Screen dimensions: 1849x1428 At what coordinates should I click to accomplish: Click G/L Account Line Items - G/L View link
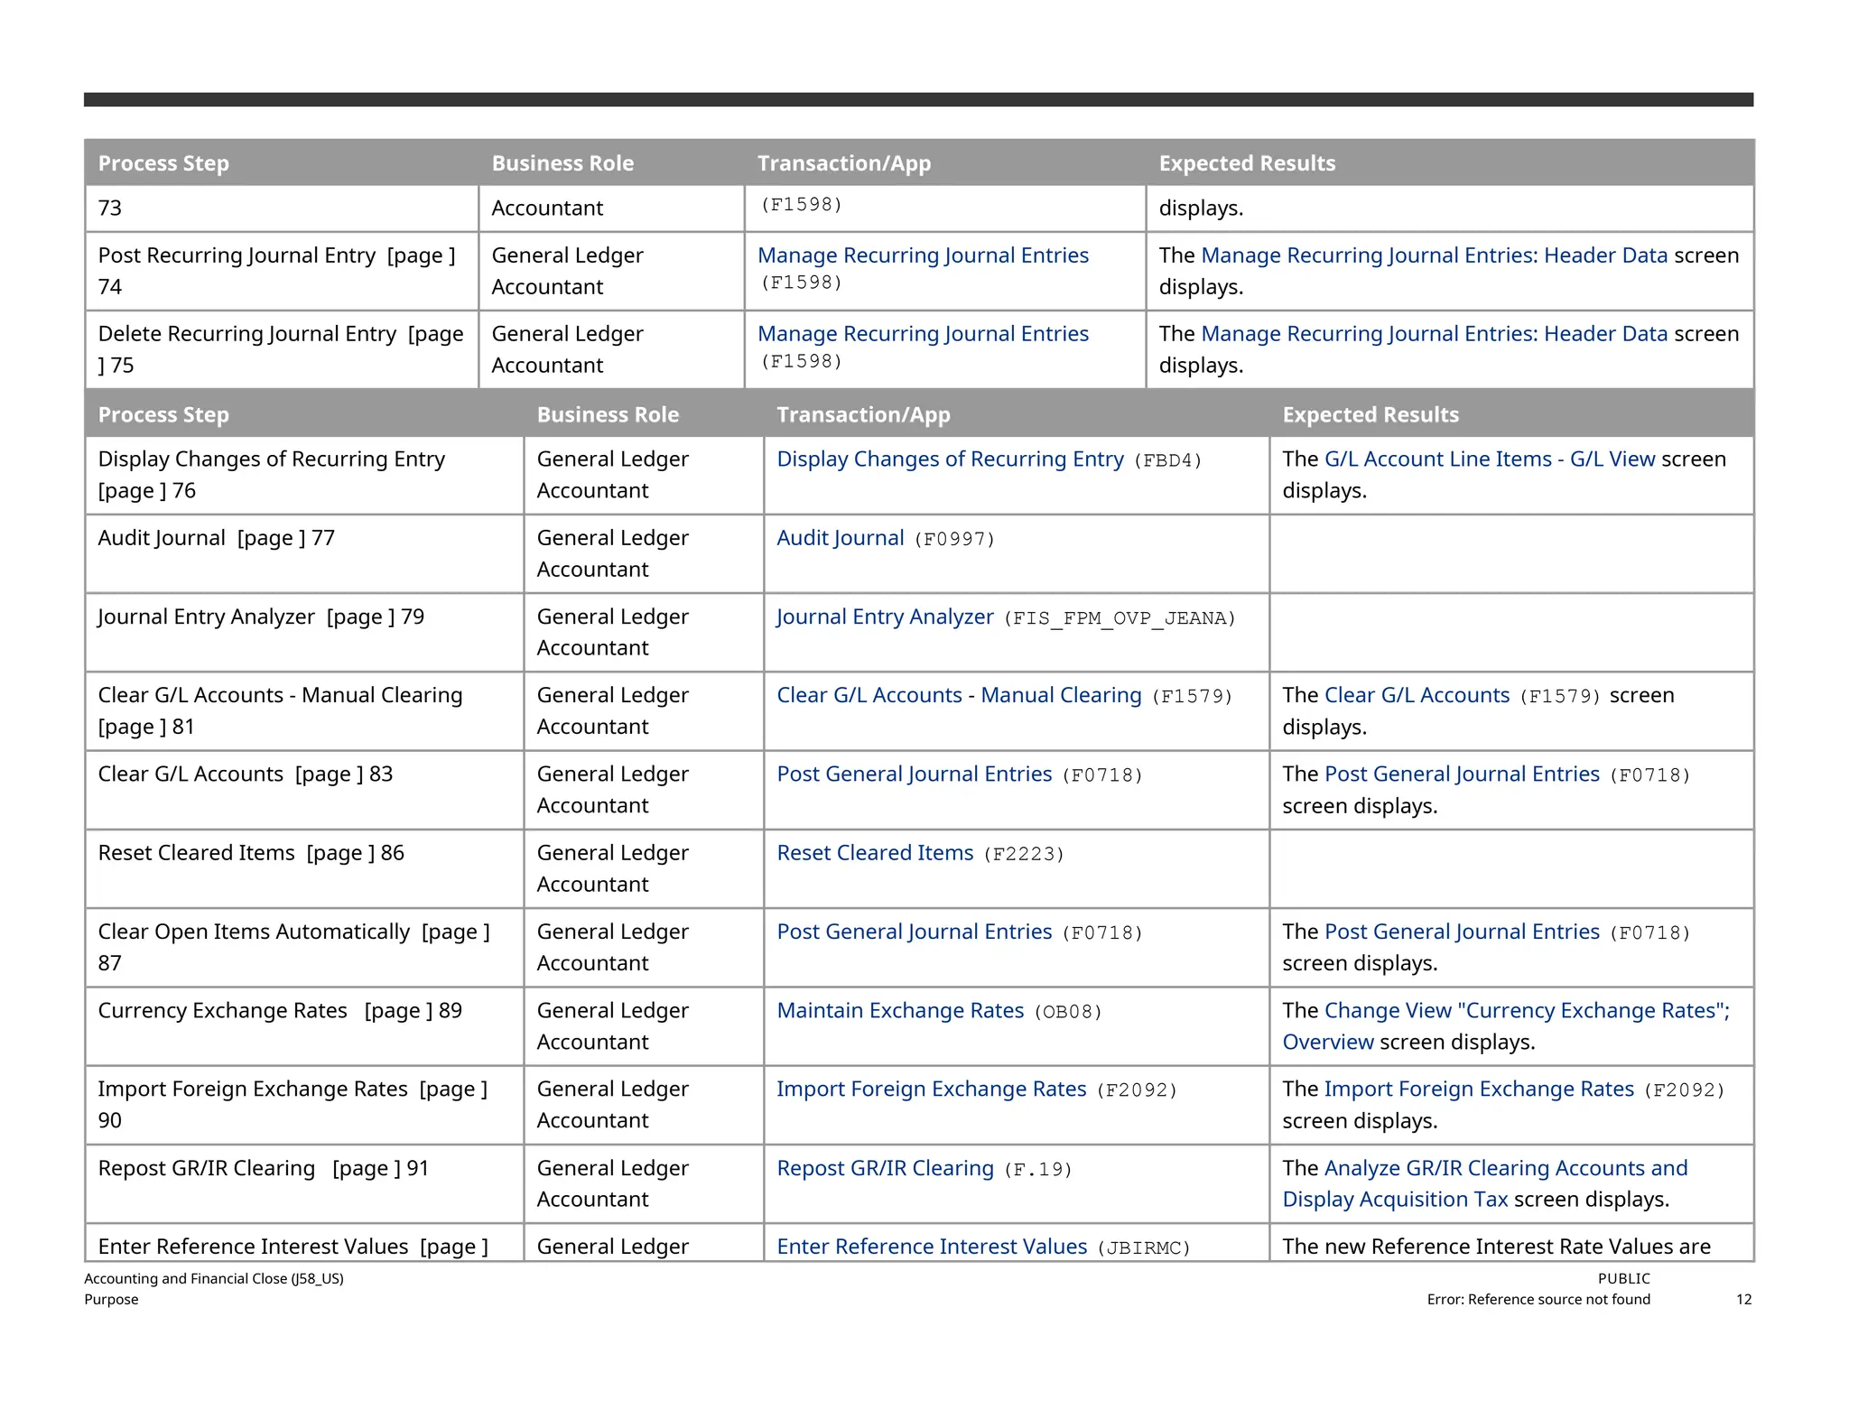click(1489, 459)
